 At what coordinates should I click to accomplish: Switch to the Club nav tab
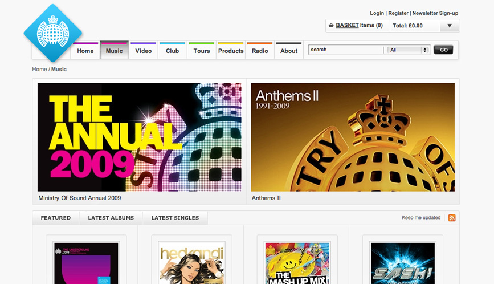pos(172,51)
